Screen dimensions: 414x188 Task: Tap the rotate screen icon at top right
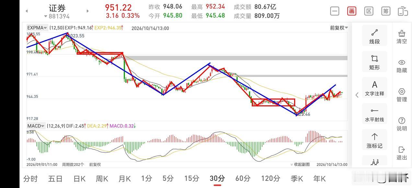[x=403, y=11]
